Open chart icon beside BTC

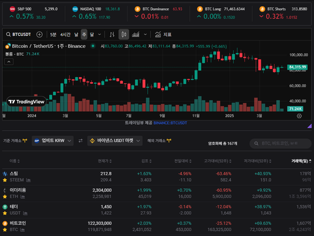point(22,230)
